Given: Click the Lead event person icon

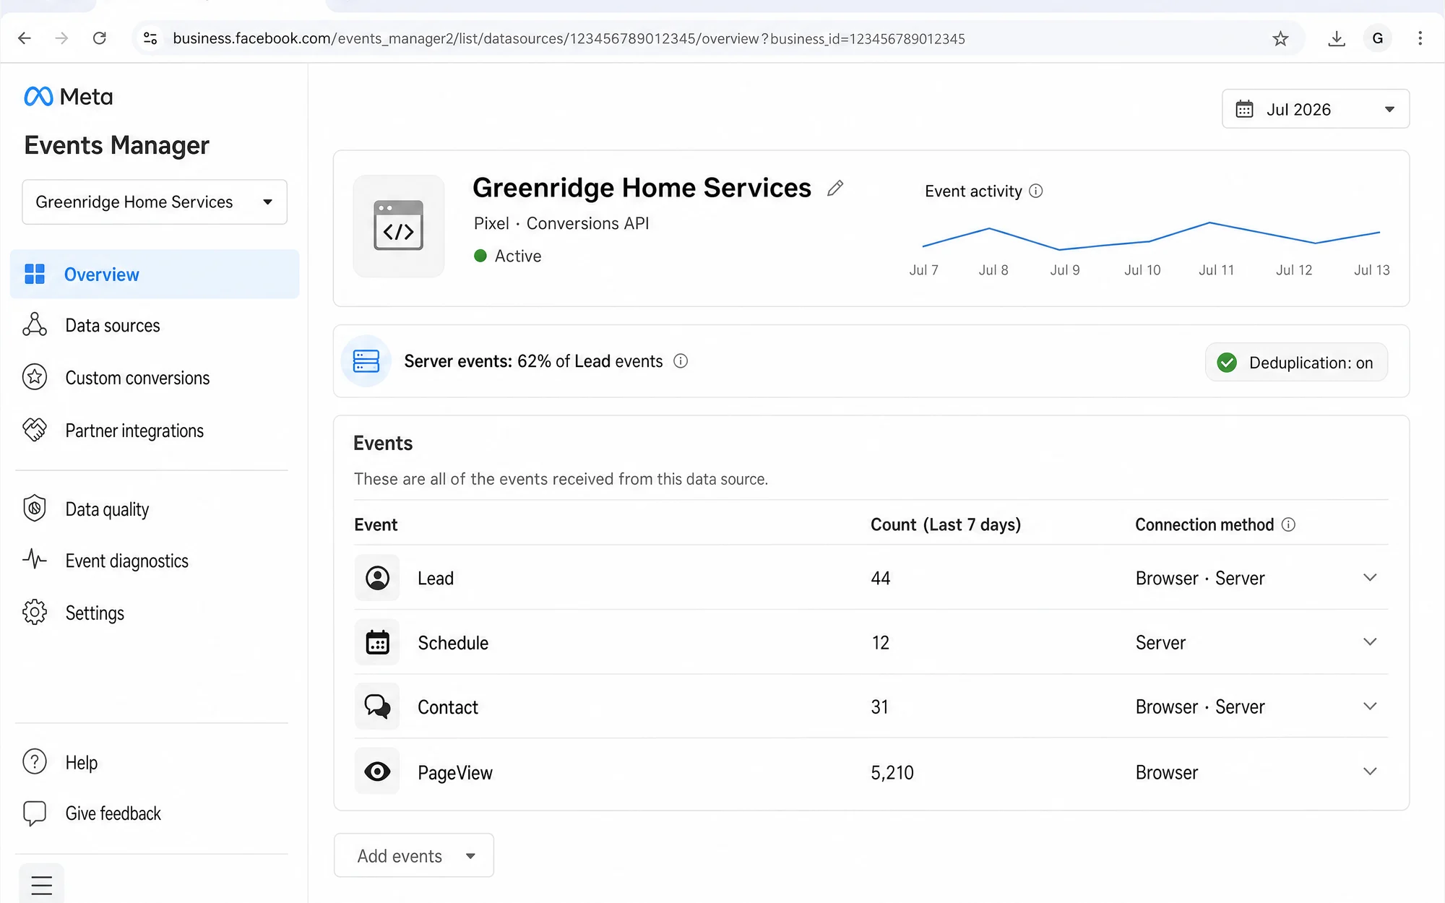Looking at the screenshot, I should coord(377,578).
